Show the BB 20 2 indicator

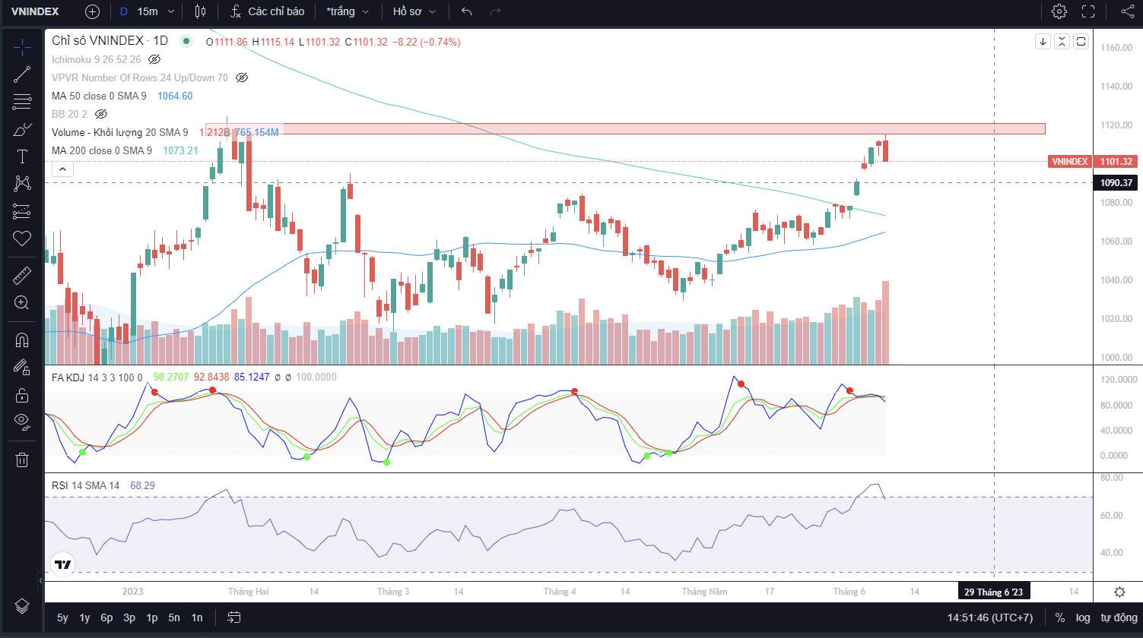(100, 114)
